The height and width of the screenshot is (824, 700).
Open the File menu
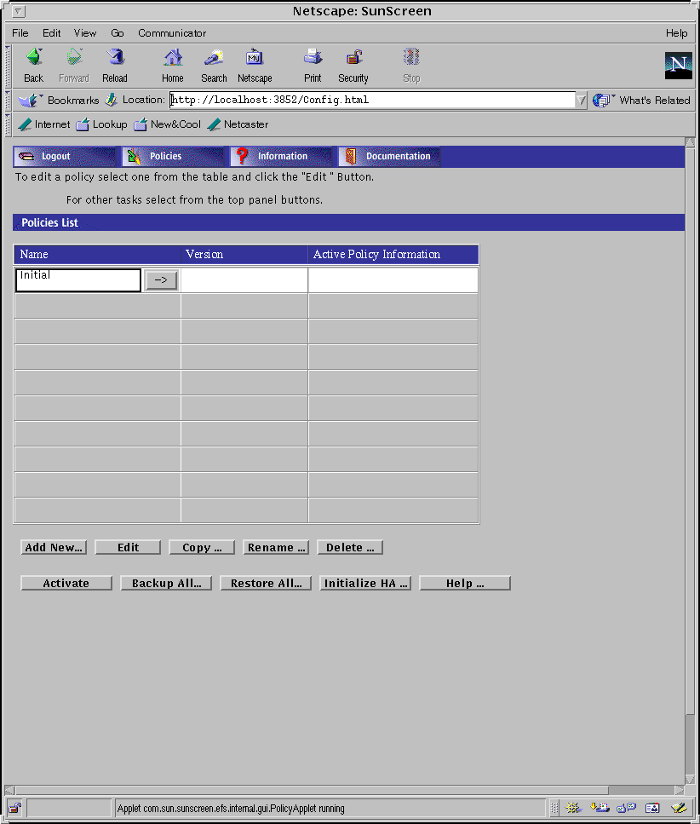point(20,33)
